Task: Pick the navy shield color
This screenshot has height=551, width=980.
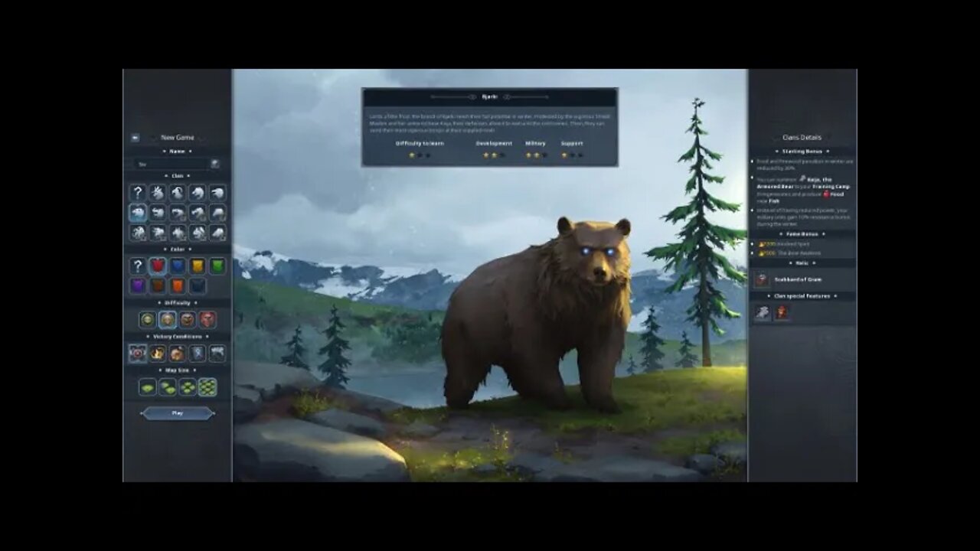Action: 198,285
